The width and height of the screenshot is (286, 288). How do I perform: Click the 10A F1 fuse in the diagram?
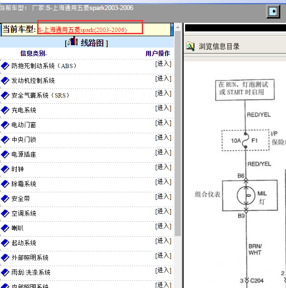coord(246,140)
